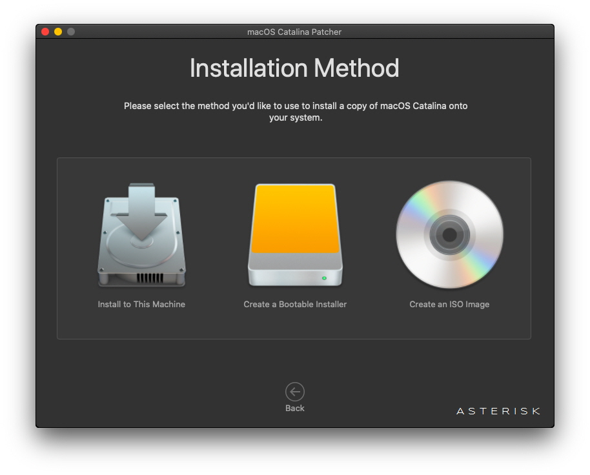The height and width of the screenshot is (475, 590).
Task: Click the 'Install to This Machine' label
Action: coord(141,304)
